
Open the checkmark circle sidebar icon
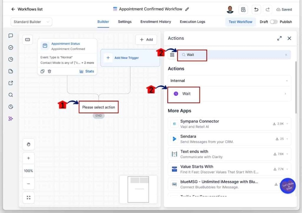tap(11, 47)
